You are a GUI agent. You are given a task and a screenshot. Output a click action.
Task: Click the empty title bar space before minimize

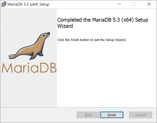pyautogui.click(x=82, y=4)
